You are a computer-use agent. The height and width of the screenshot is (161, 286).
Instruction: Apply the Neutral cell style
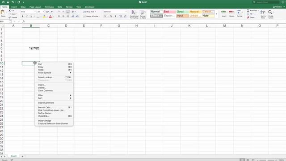click(x=195, y=12)
